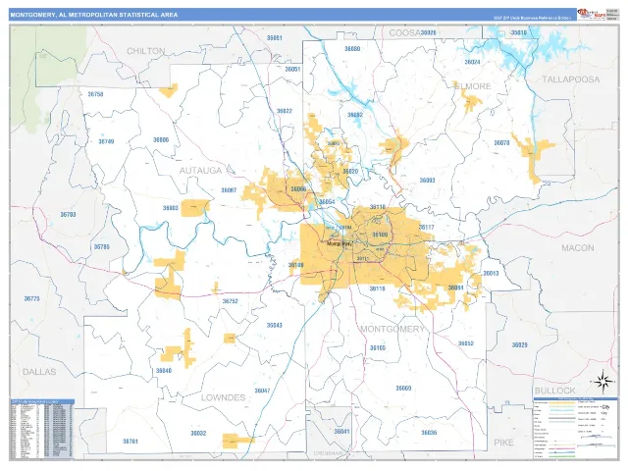Image resolution: width=628 pixels, height=471 pixels.
Task: Click ZIP code 36092
Action: click(355, 115)
